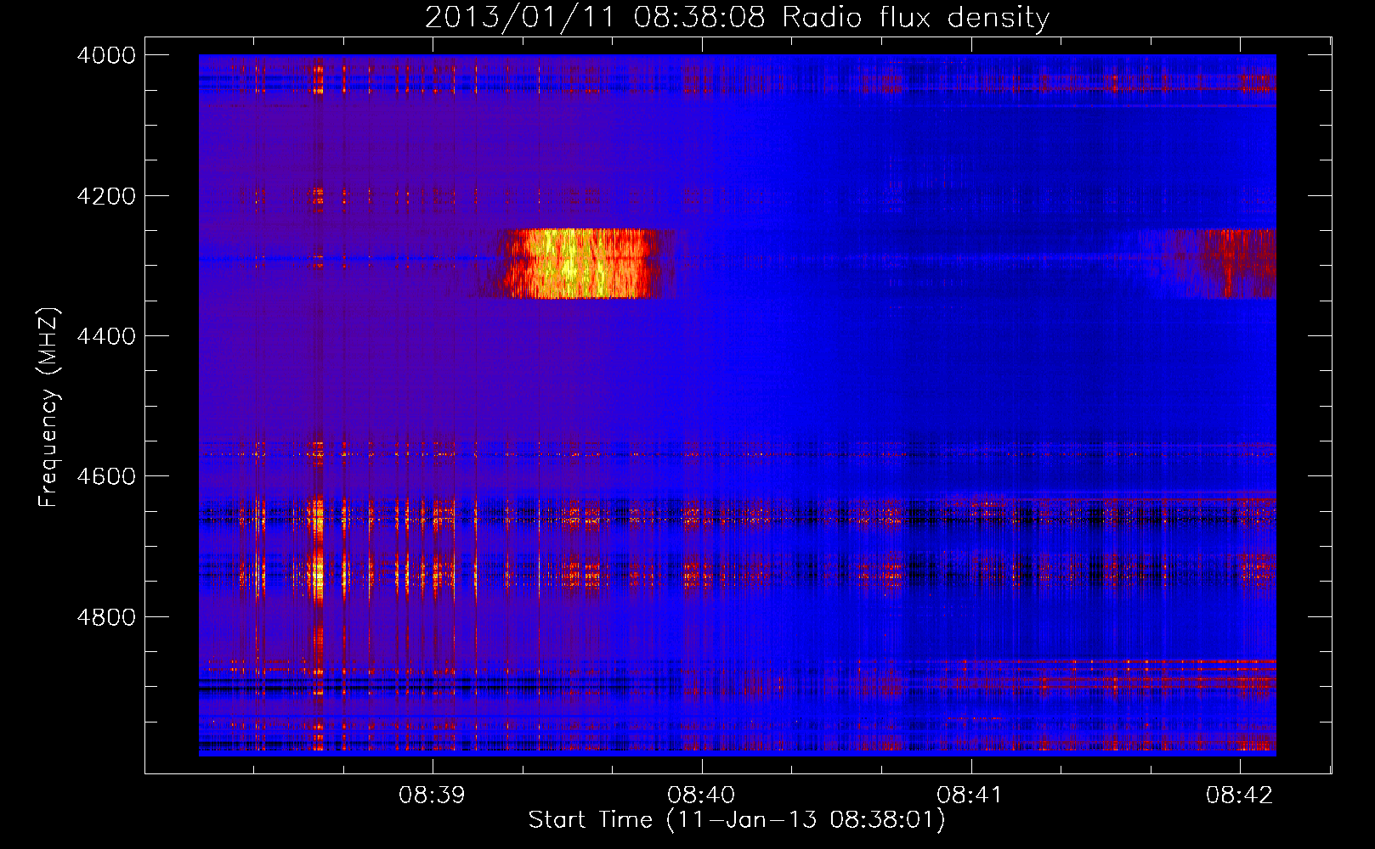This screenshot has width=1375, height=849.
Task: Click the 08:41 time tick label
Action: 970,795
